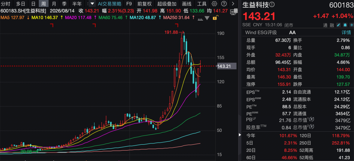The height and width of the screenshot is (161, 354).
Task: Open the more-periods dropdown arrow beside 半年
Action: [92, 4]
